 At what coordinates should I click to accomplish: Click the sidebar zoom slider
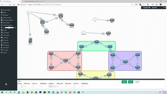pos(9,28)
